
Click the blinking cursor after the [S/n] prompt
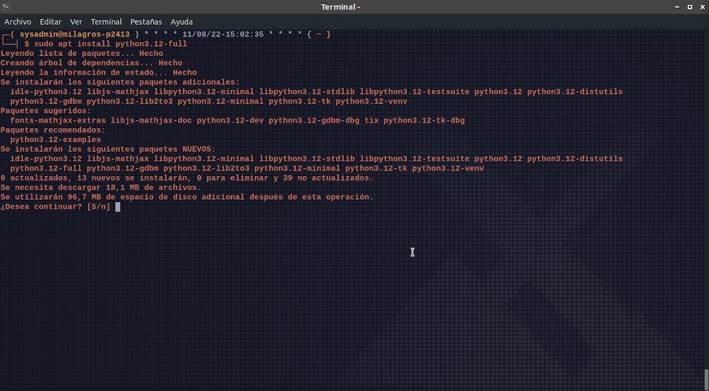click(118, 207)
